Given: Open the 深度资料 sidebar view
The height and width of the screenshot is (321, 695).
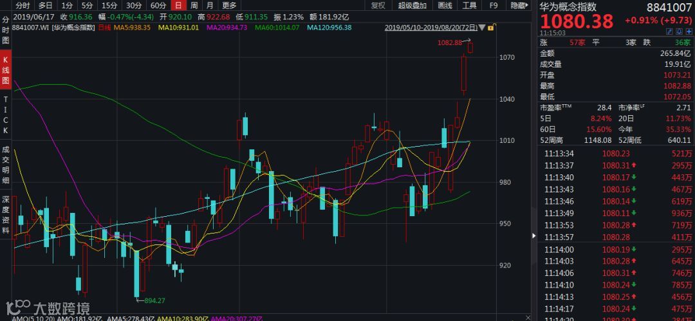Looking at the screenshot, I should (6, 214).
